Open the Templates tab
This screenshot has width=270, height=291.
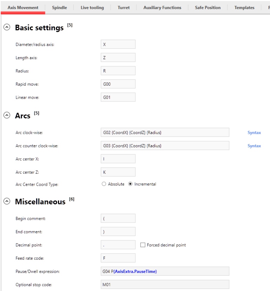click(x=244, y=8)
